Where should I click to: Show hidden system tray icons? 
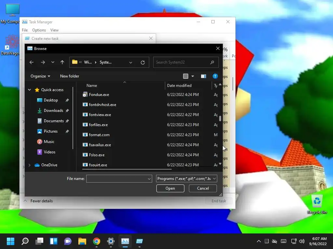259,241
